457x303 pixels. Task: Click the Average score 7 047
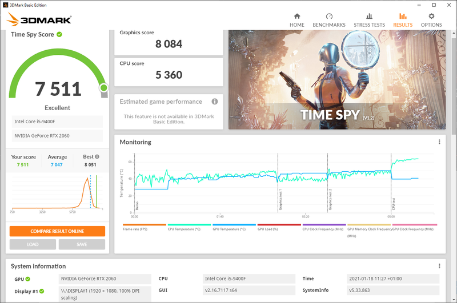pyautogui.click(x=57, y=165)
